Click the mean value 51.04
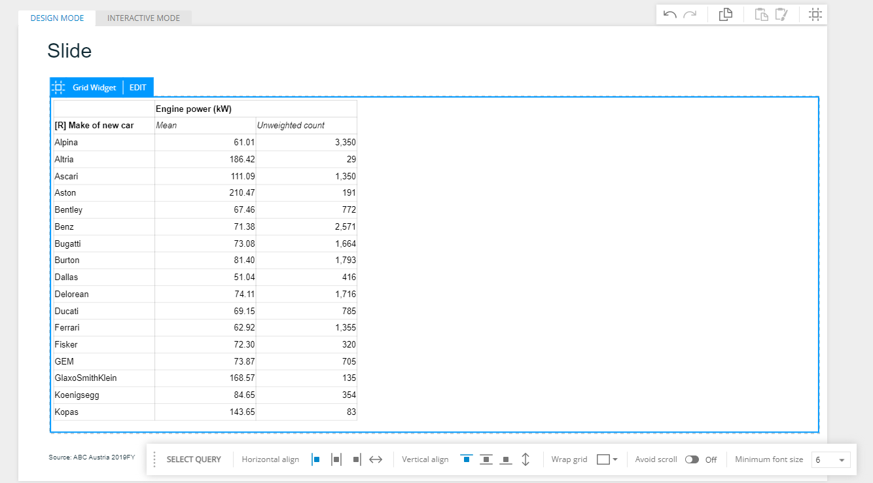Screen dimensions: 873x483 (x=245, y=277)
